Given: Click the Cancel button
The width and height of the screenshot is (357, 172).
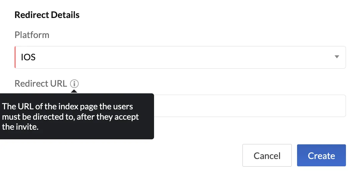Looking at the screenshot, I should tap(267, 155).
